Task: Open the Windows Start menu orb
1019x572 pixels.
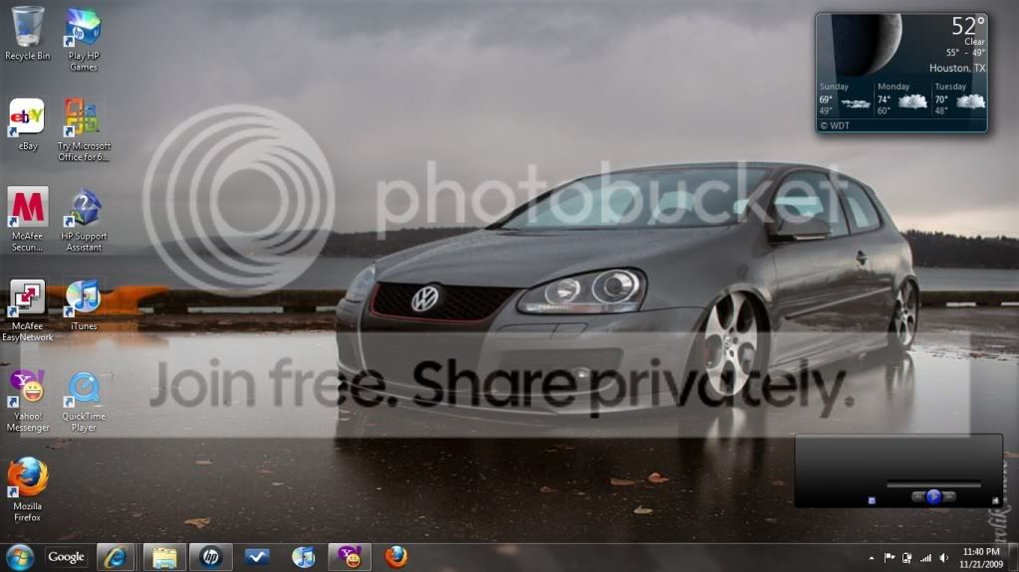Action: pyautogui.click(x=20, y=557)
